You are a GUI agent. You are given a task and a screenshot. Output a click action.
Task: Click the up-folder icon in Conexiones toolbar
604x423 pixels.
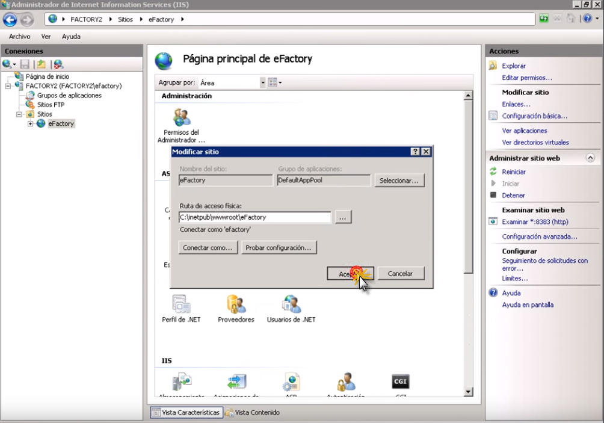click(x=42, y=64)
